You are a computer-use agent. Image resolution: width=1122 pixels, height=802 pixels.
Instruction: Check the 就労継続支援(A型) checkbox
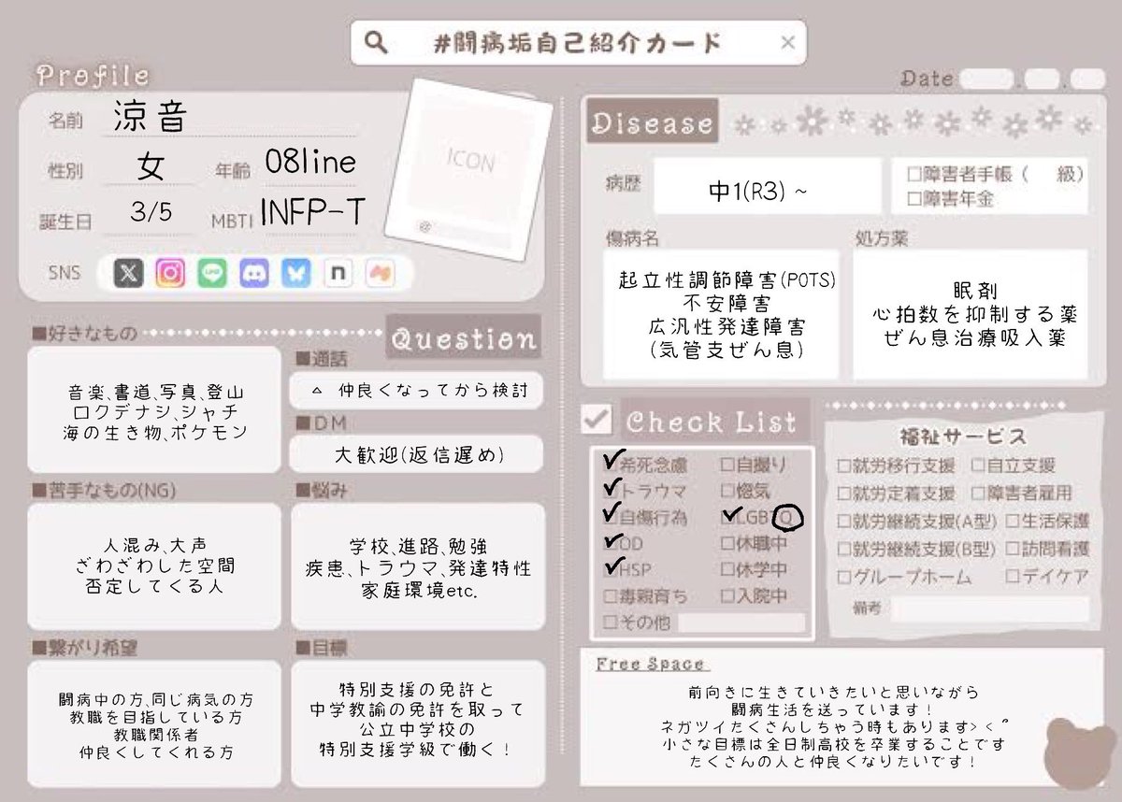[843, 522]
